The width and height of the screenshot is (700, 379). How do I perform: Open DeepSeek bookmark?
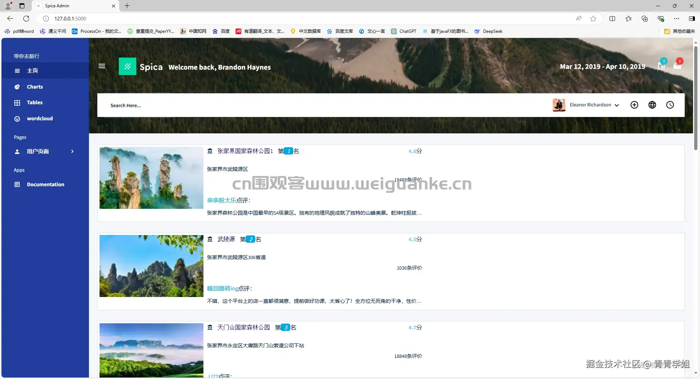point(488,31)
